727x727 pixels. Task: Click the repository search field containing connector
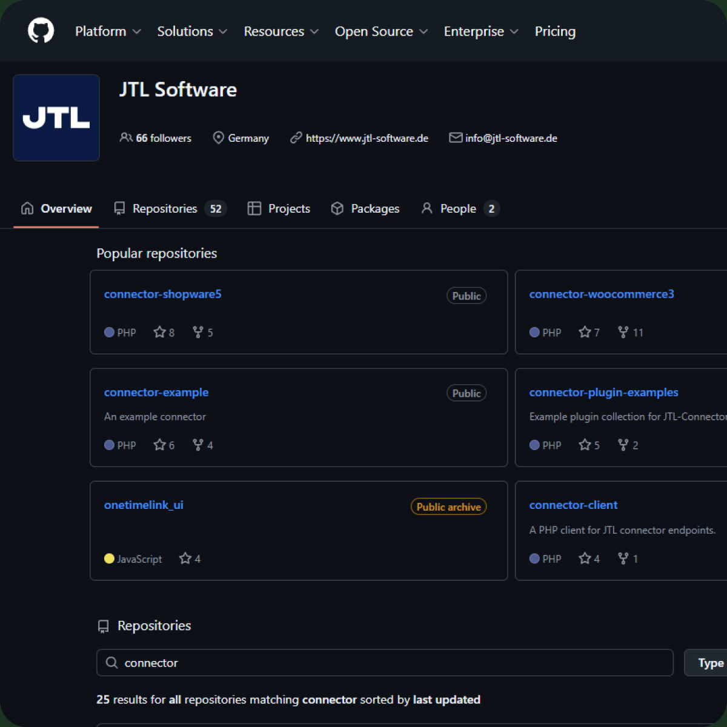385,663
